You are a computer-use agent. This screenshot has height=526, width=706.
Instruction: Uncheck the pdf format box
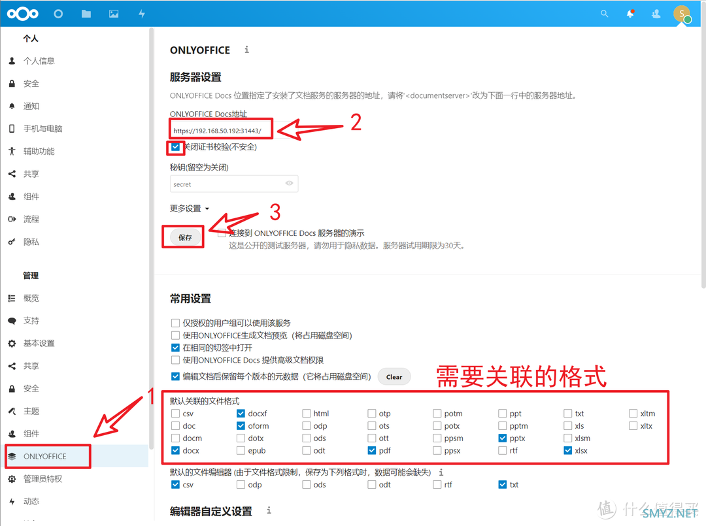[x=371, y=450]
